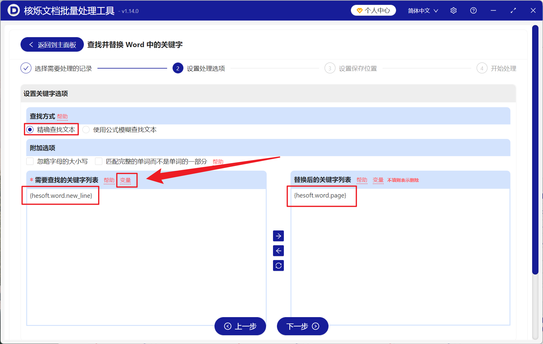Click the 核烁 app logo icon
The image size is (543, 344).
(x=13, y=10)
